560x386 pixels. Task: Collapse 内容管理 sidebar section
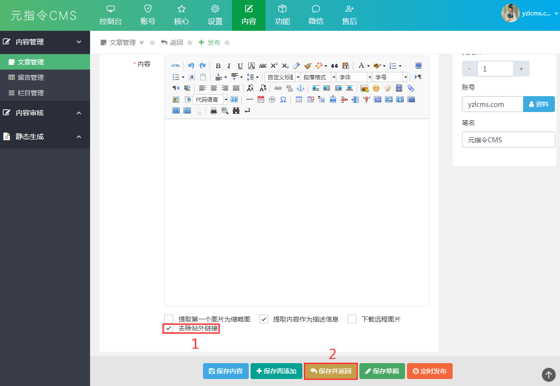tap(45, 42)
